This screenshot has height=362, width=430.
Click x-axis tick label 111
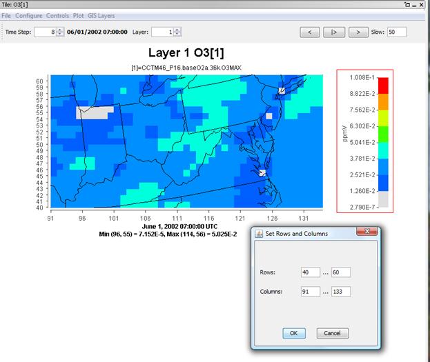(x=177, y=219)
